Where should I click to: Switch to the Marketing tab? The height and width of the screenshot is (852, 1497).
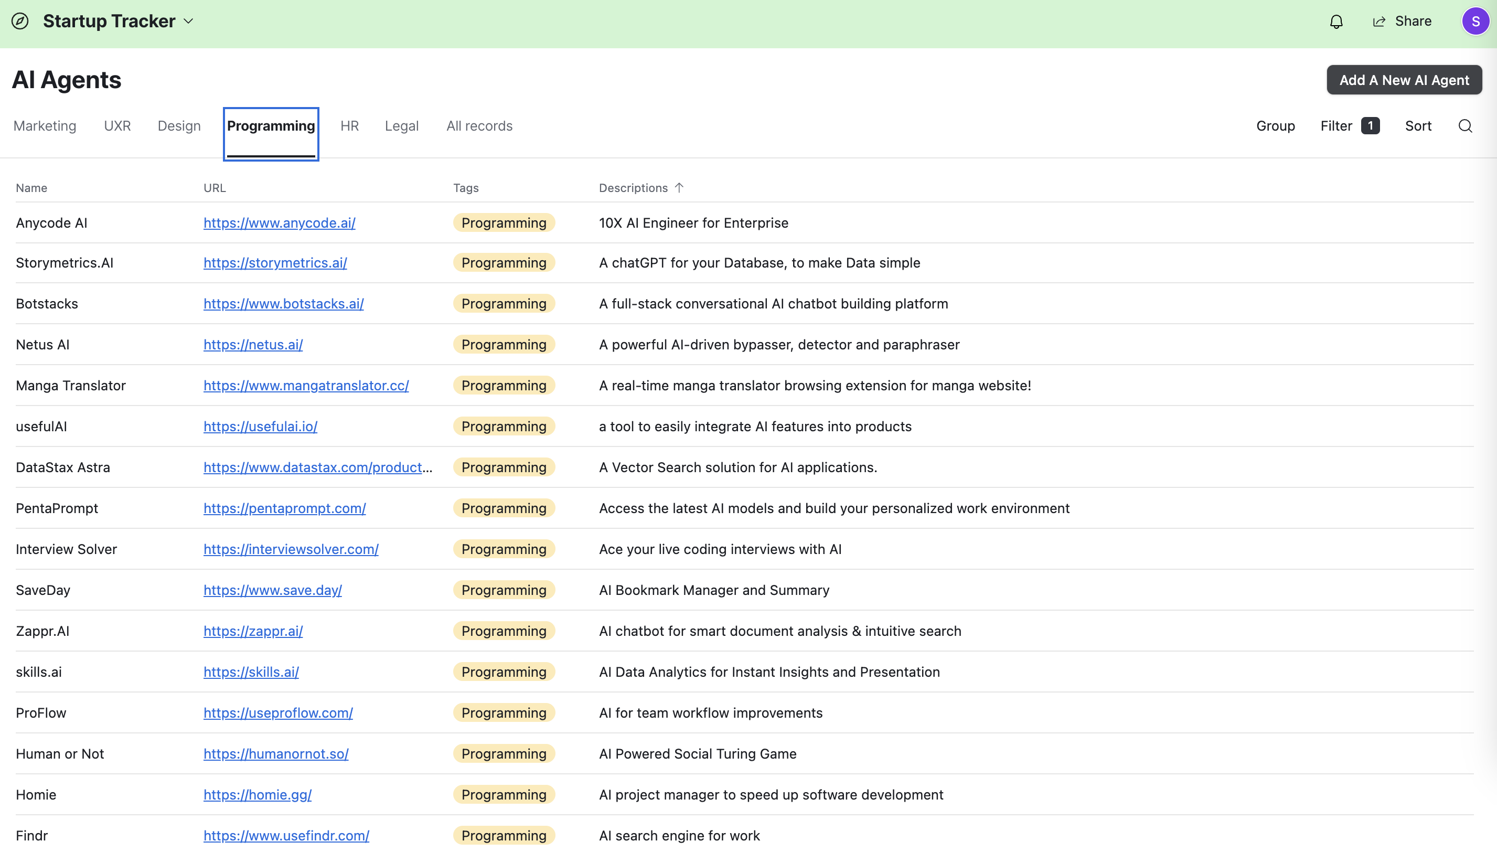(45, 126)
